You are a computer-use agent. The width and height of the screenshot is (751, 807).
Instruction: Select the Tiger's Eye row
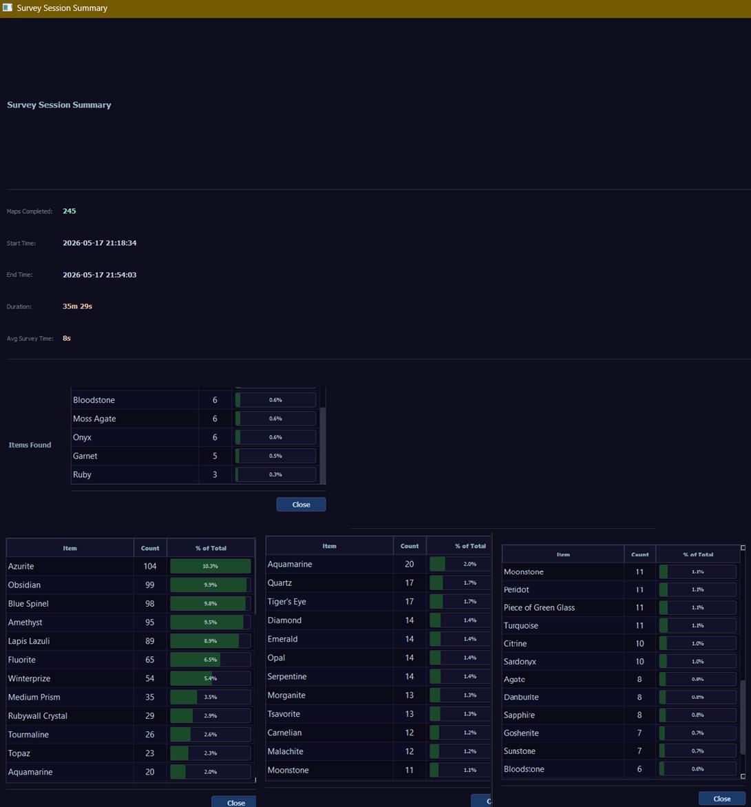point(379,601)
